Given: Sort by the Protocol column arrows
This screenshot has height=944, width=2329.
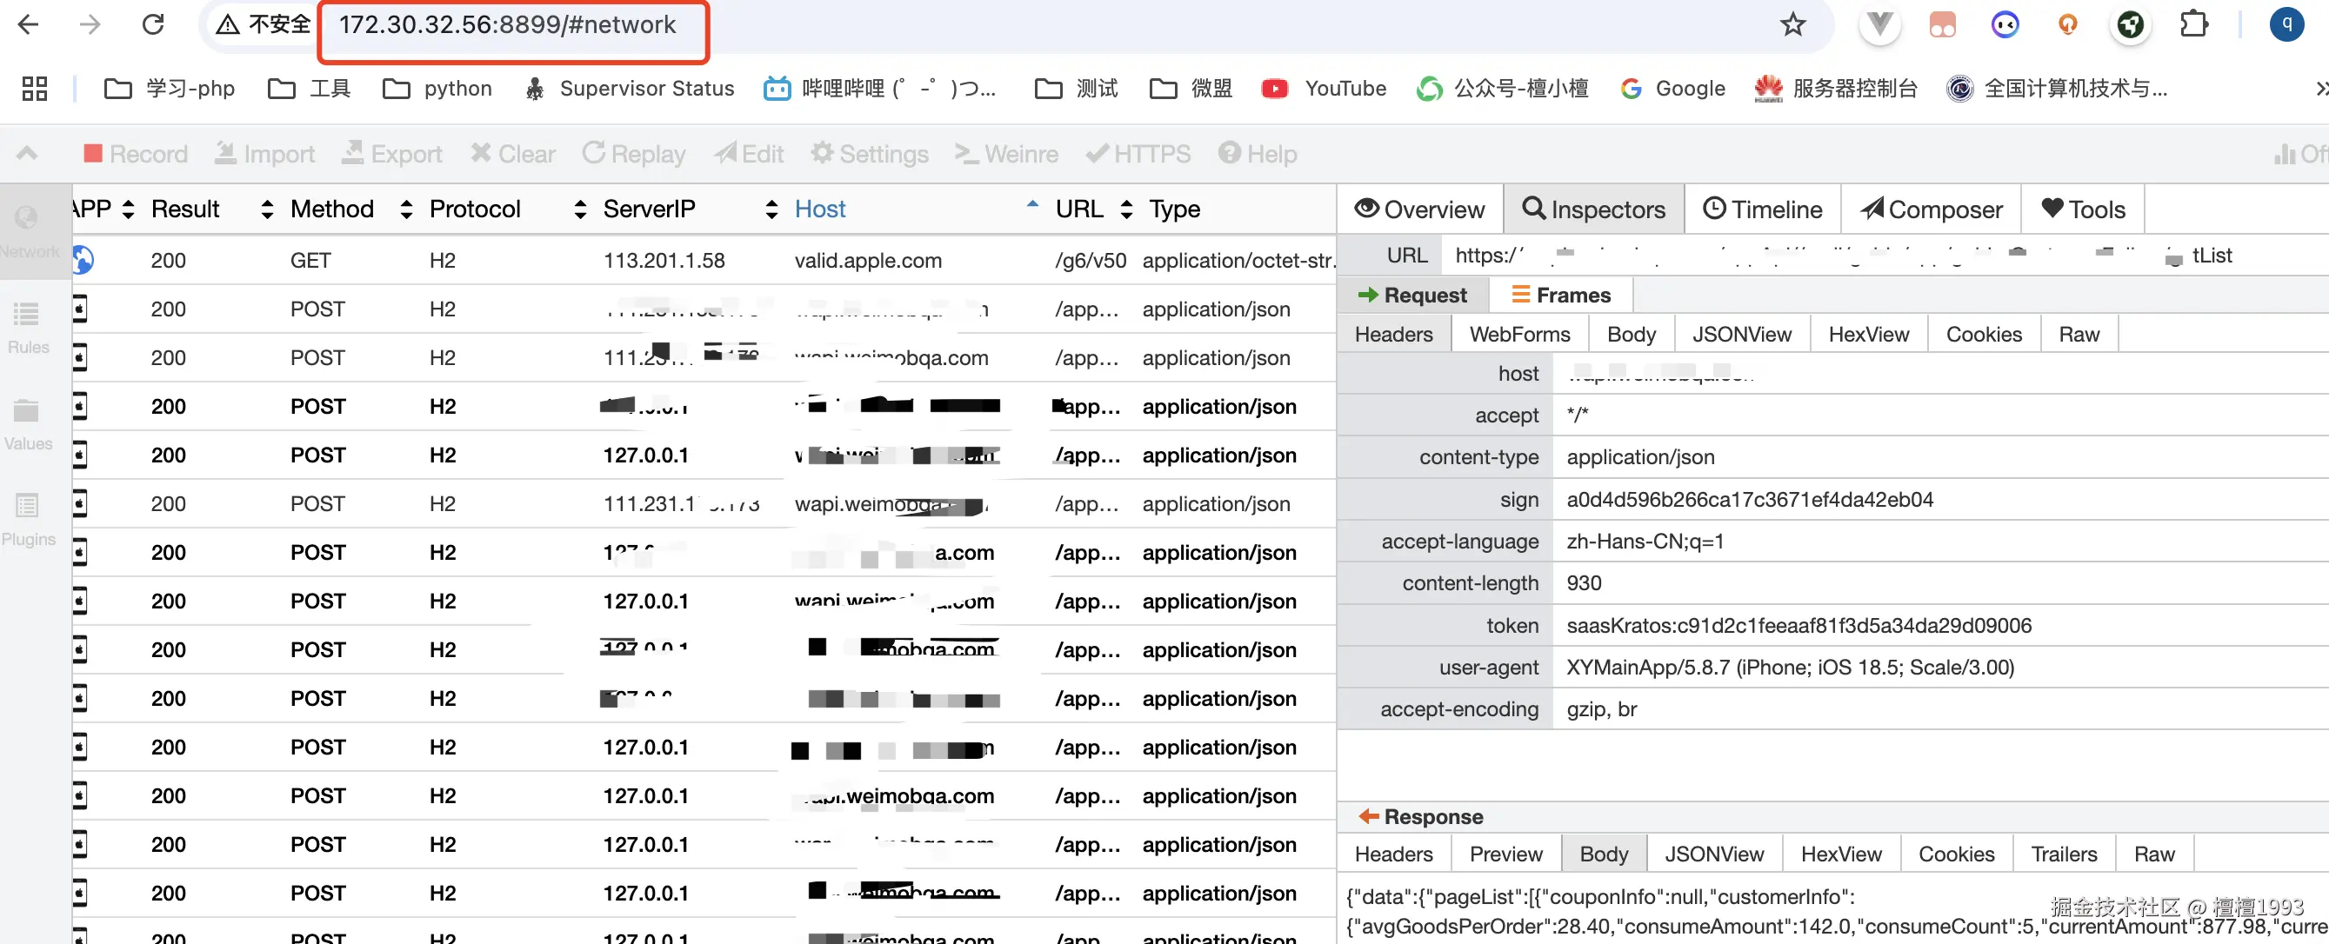Looking at the screenshot, I should pos(579,209).
